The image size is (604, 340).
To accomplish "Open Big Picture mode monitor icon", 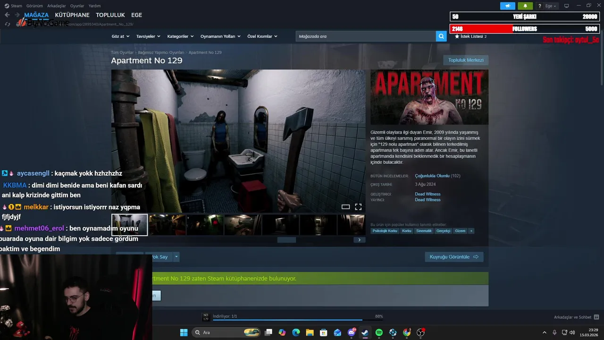I will coord(567,6).
